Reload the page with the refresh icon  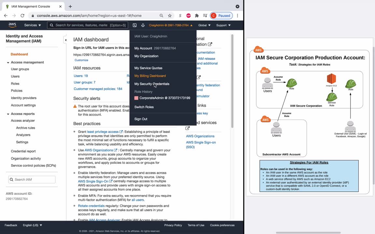click(22, 16)
